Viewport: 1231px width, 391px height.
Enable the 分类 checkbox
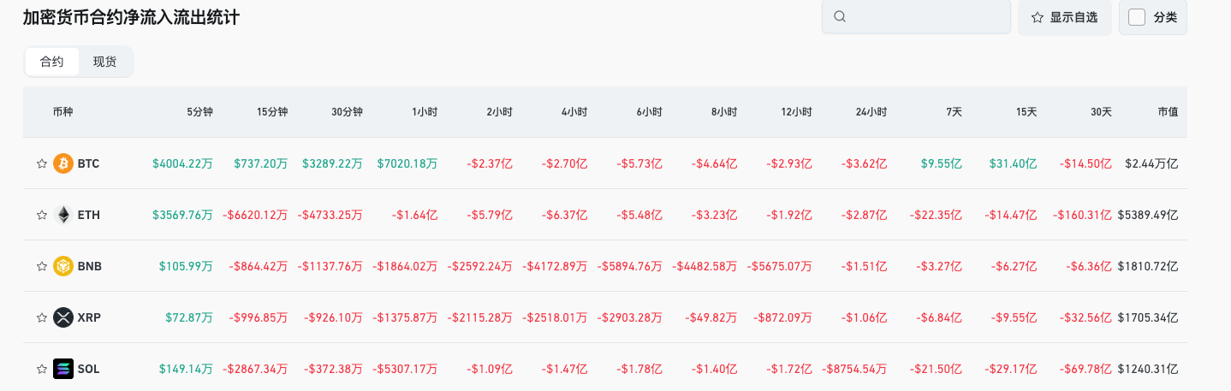pyautogui.click(x=1137, y=17)
